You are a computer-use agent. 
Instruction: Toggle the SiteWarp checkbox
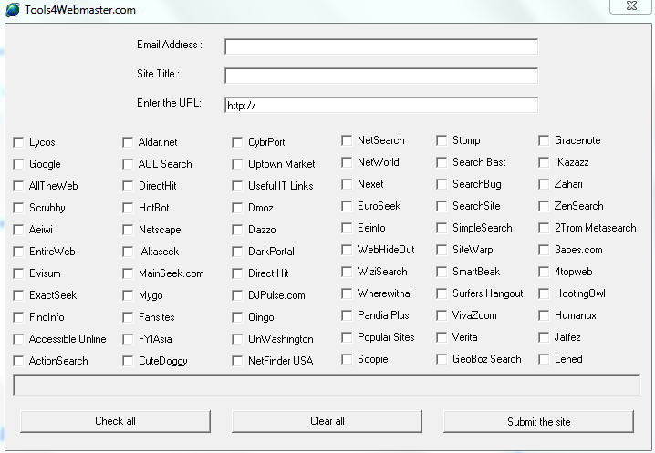442,250
